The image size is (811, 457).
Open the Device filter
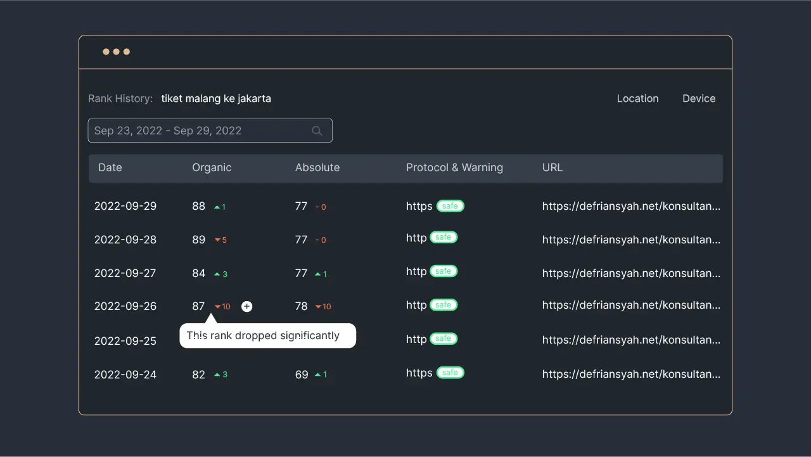(x=699, y=99)
